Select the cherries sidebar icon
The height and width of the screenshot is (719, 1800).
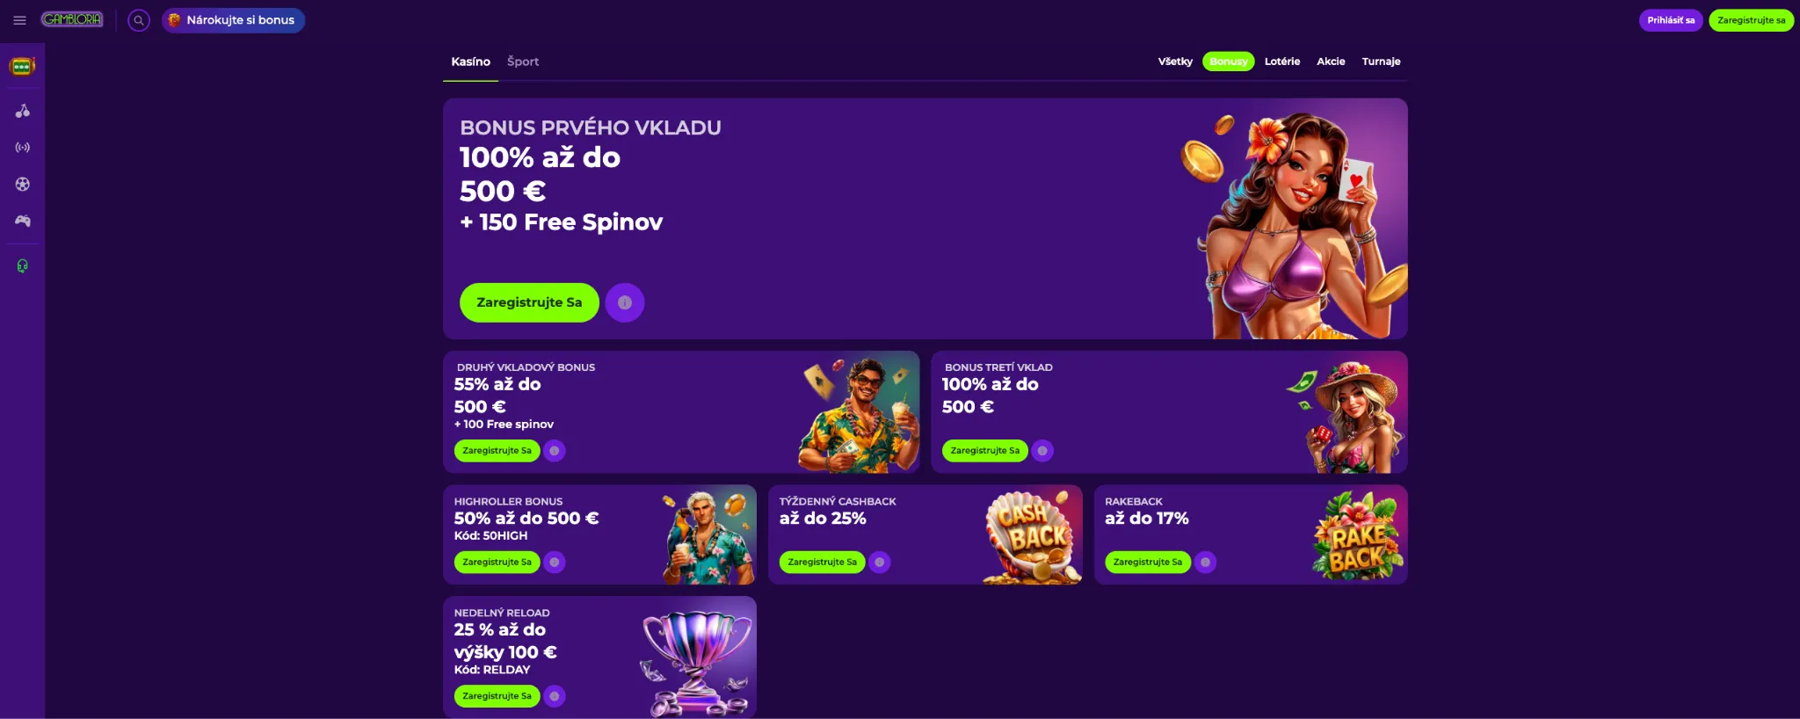(x=23, y=111)
